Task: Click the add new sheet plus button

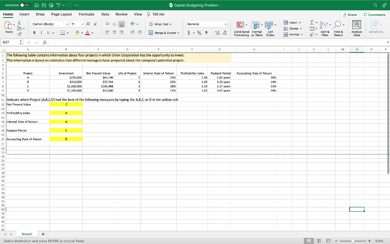Action: click(x=43, y=234)
